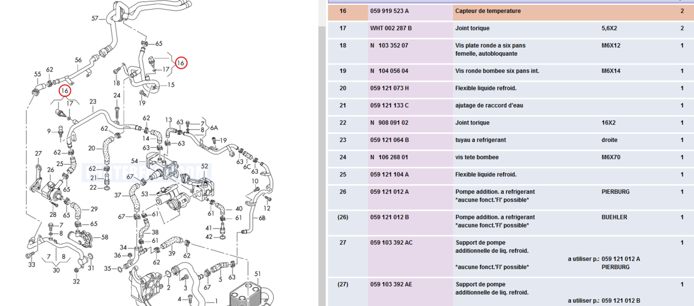
Task: Click part number 059 121 064 B
Action: [389, 140]
